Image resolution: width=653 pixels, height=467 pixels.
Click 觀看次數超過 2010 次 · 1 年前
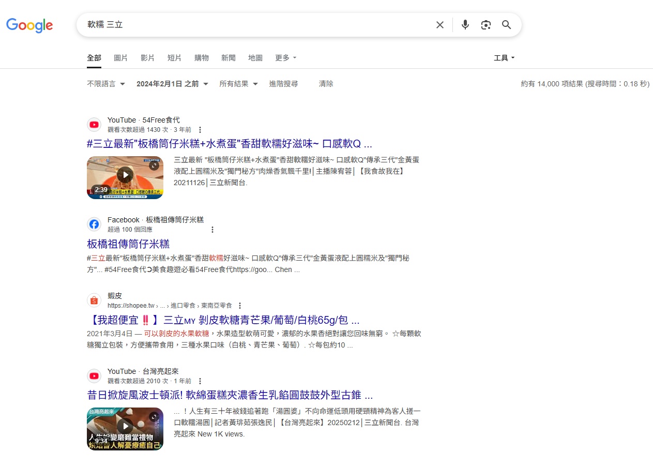(149, 381)
